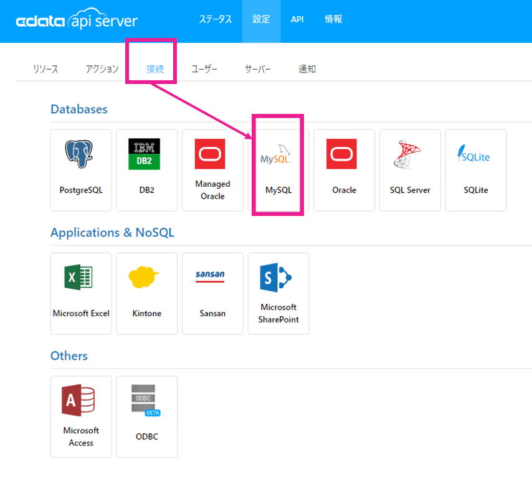The width and height of the screenshot is (532, 478).
Task: Open the Microsoft Excel icon
Action: coord(78,277)
